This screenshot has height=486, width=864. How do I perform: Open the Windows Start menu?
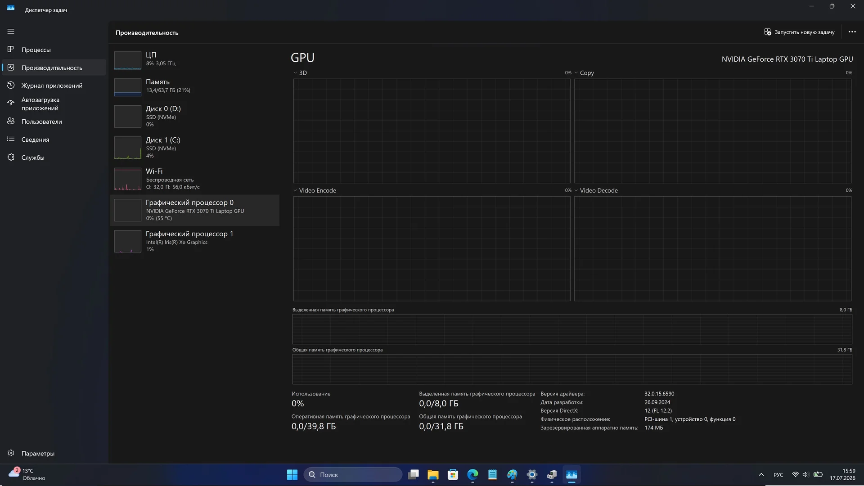point(292,475)
